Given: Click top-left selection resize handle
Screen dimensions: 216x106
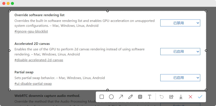Looking at the screenshot, I should [x=9, y=11].
